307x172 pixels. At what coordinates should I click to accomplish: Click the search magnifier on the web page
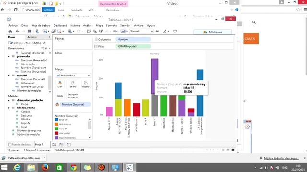[254, 22]
